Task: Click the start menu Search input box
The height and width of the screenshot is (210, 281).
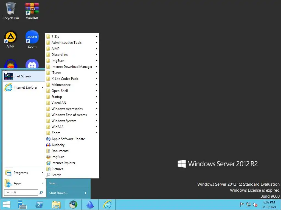Action: click(x=21, y=192)
